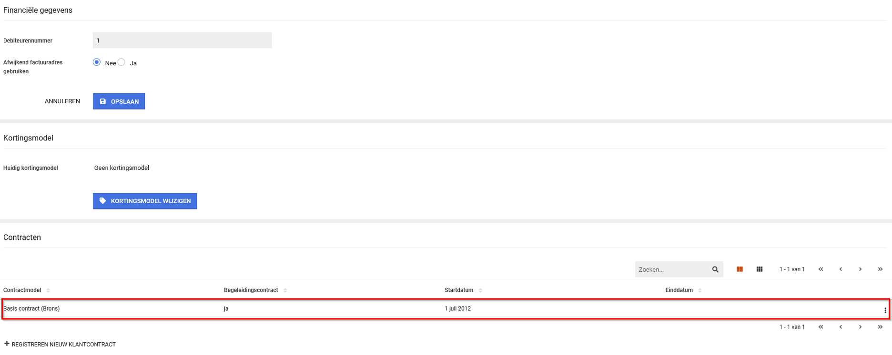
Task: Sort by the Startdatum column
Action: (459, 290)
